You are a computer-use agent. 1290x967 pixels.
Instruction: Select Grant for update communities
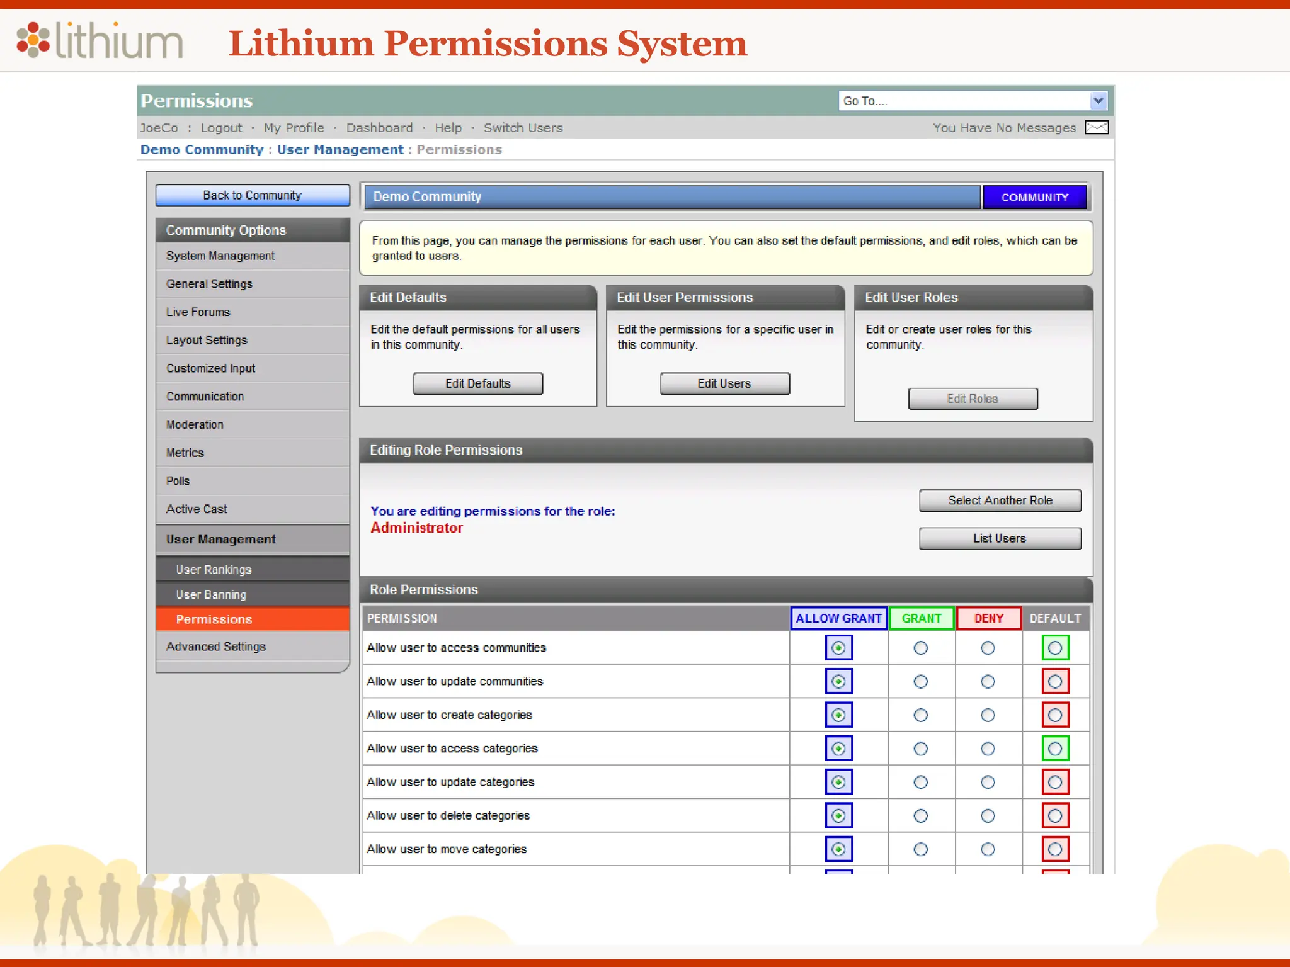tap(921, 682)
